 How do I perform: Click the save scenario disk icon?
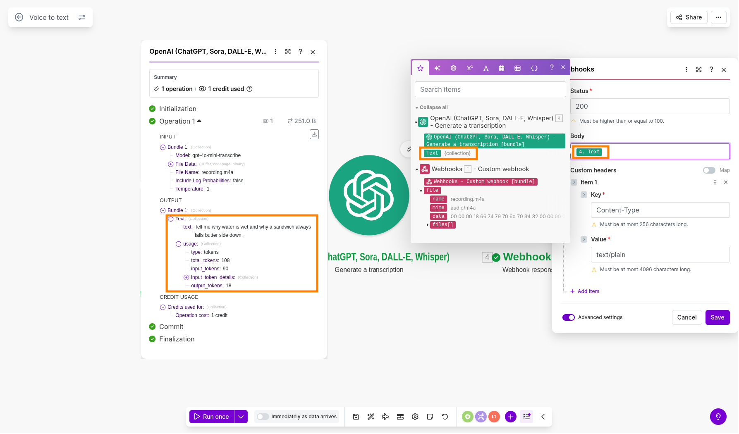pos(356,417)
